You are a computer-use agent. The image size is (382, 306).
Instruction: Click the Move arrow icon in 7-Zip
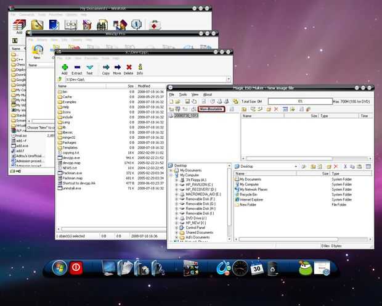tap(117, 68)
